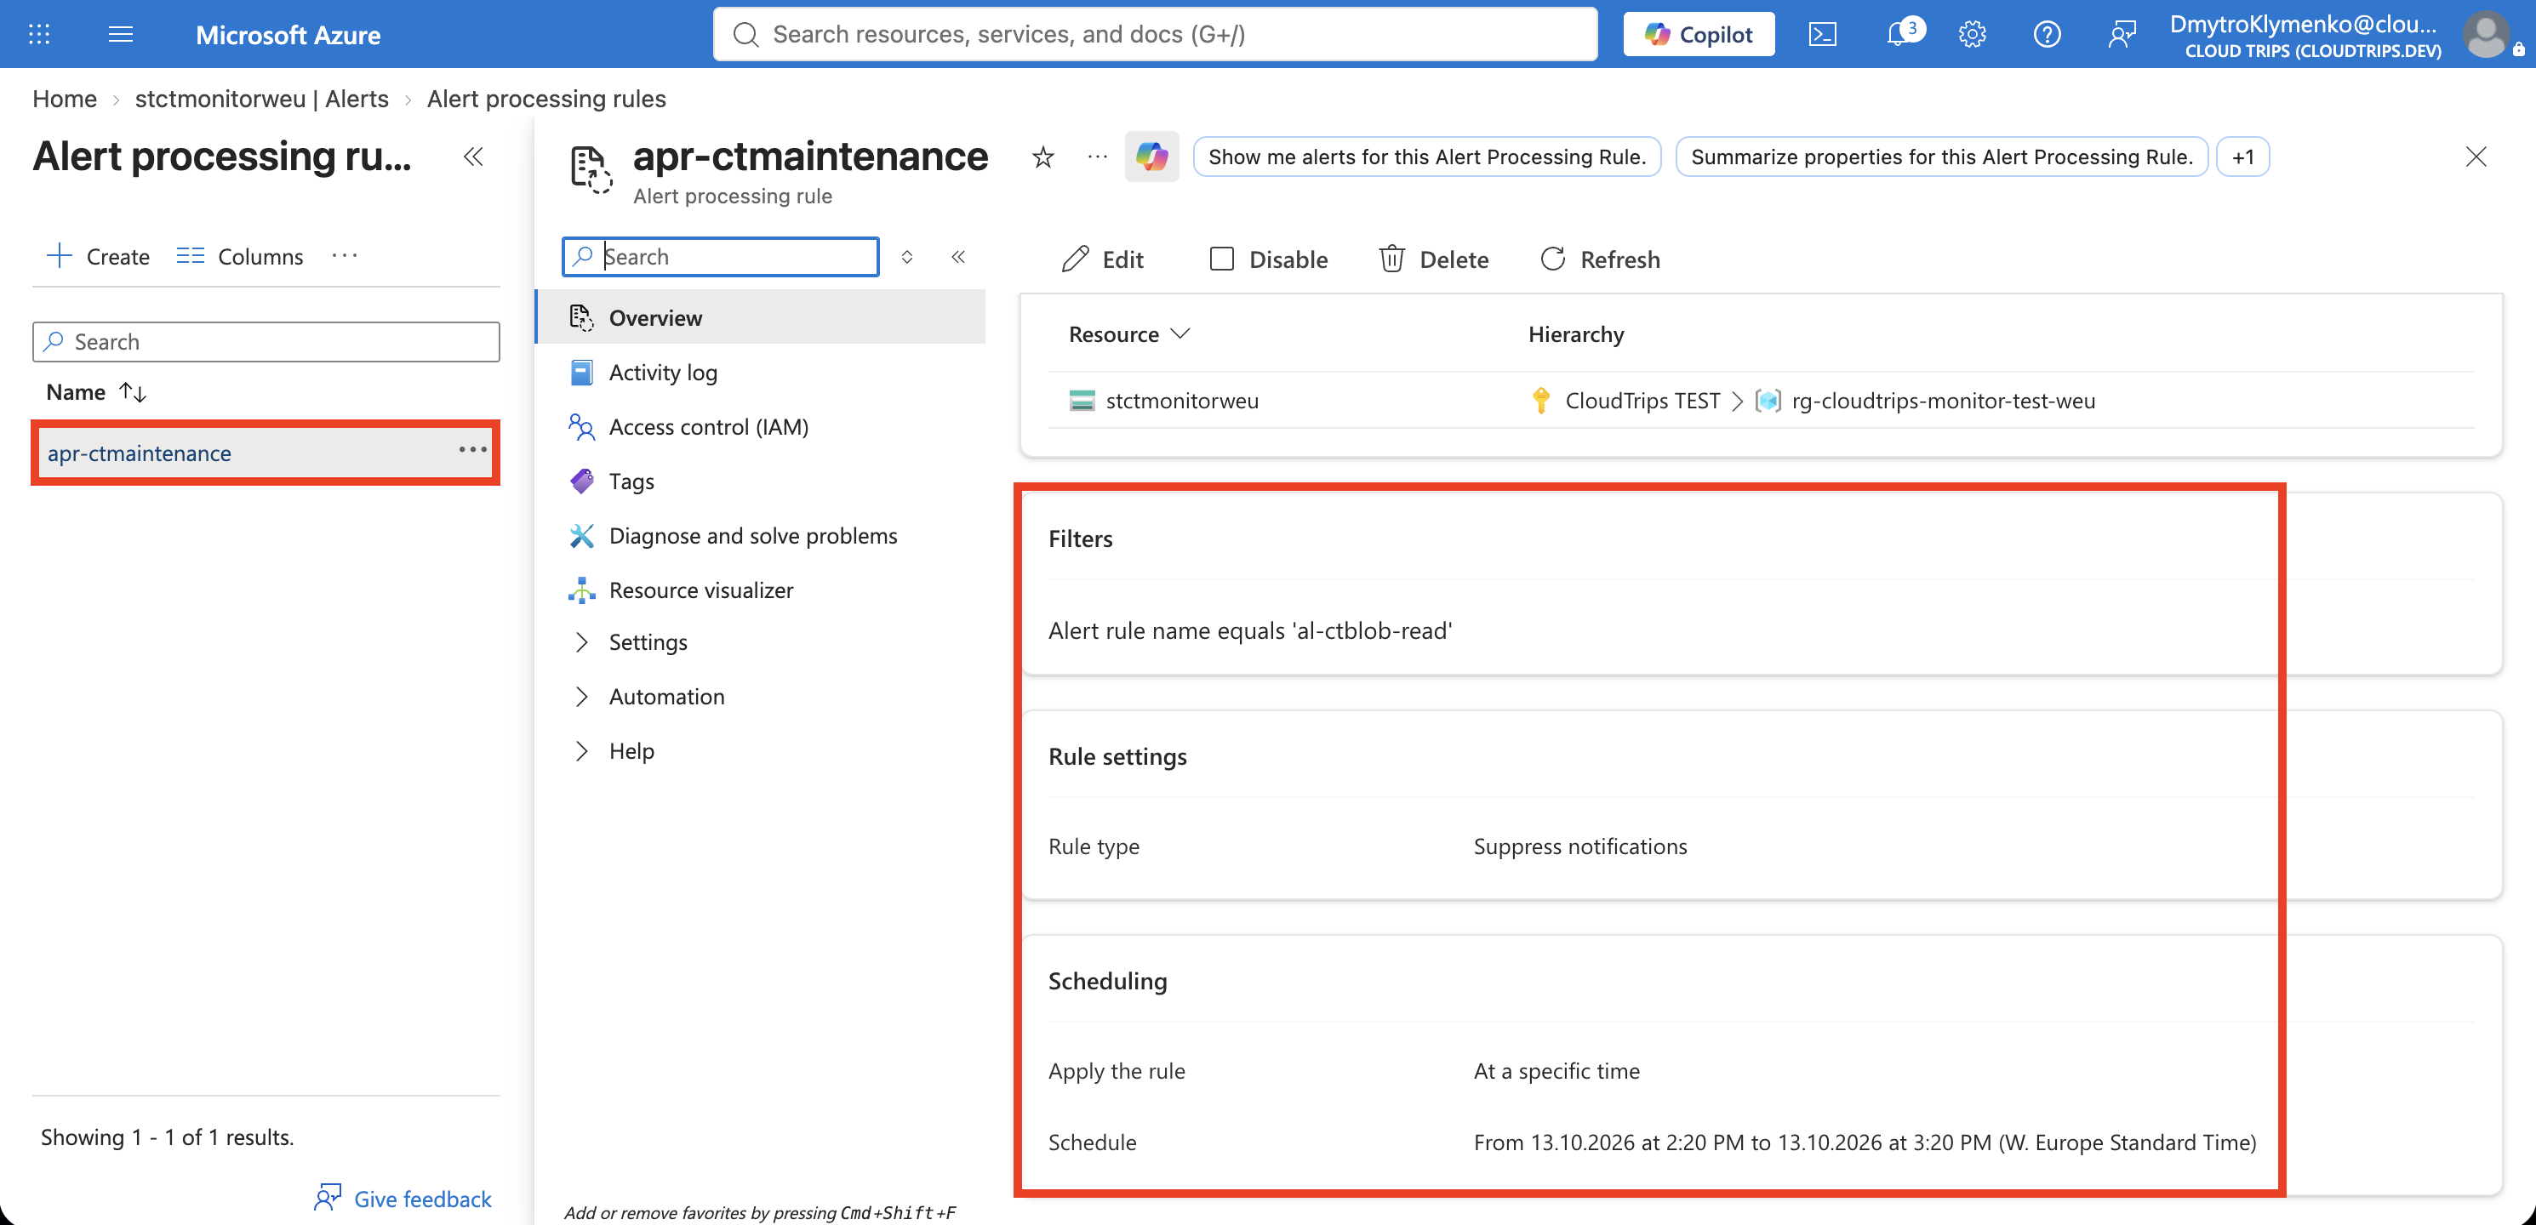2536x1225 pixels.
Task: Navigate to Home breadcrumb
Action: point(64,99)
